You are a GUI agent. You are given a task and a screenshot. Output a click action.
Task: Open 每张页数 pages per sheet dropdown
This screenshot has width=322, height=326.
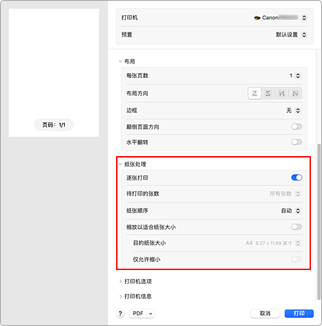tap(298, 76)
